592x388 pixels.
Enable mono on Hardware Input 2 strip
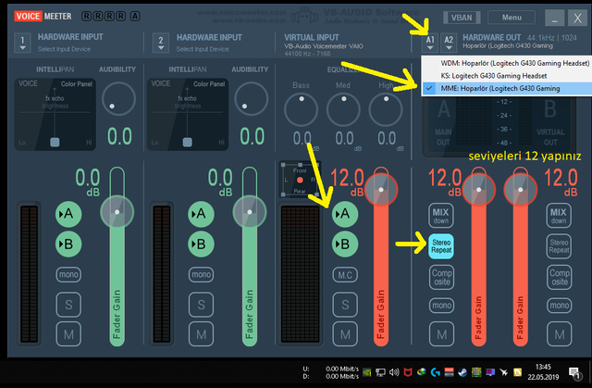coord(201,274)
